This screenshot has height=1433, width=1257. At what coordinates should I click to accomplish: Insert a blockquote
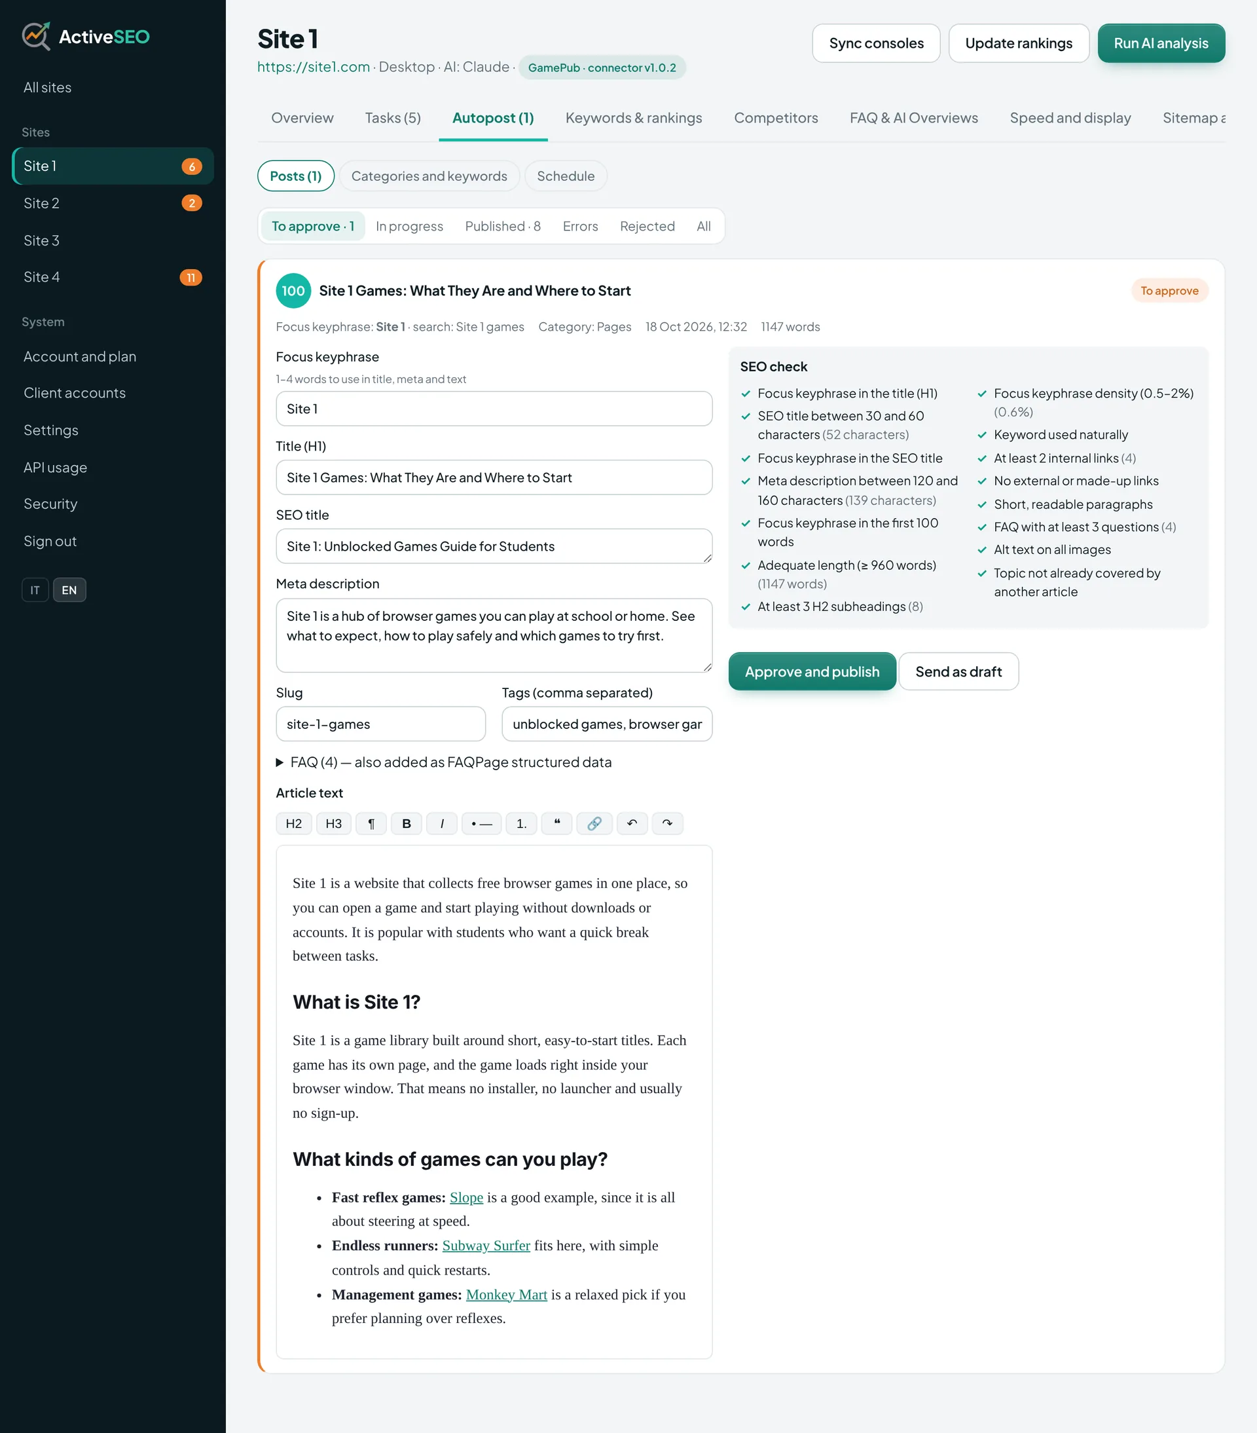tap(557, 823)
